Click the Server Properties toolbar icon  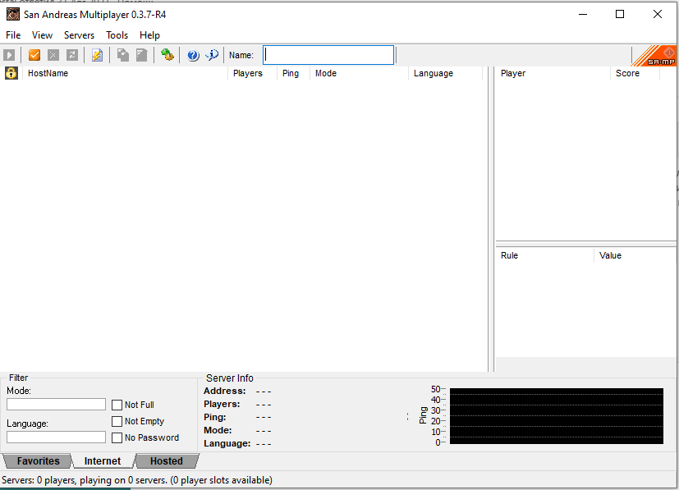pyautogui.click(x=141, y=55)
